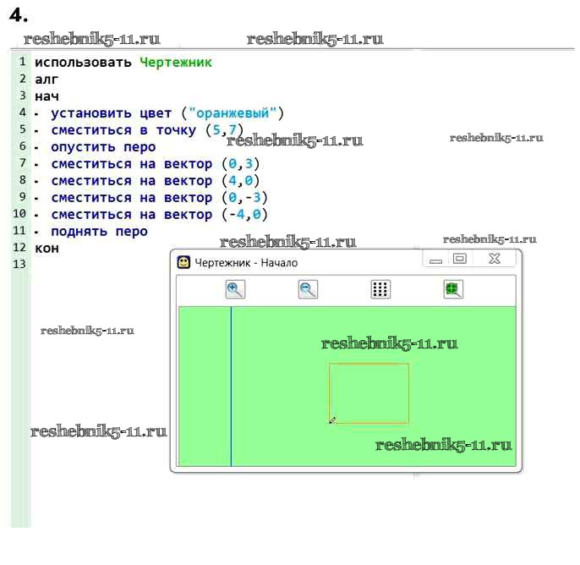Image resolution: width=580 pixels, height=565 pixels.
Task: Click the "поднять перо" code line
Action: (x=98, y=232)
